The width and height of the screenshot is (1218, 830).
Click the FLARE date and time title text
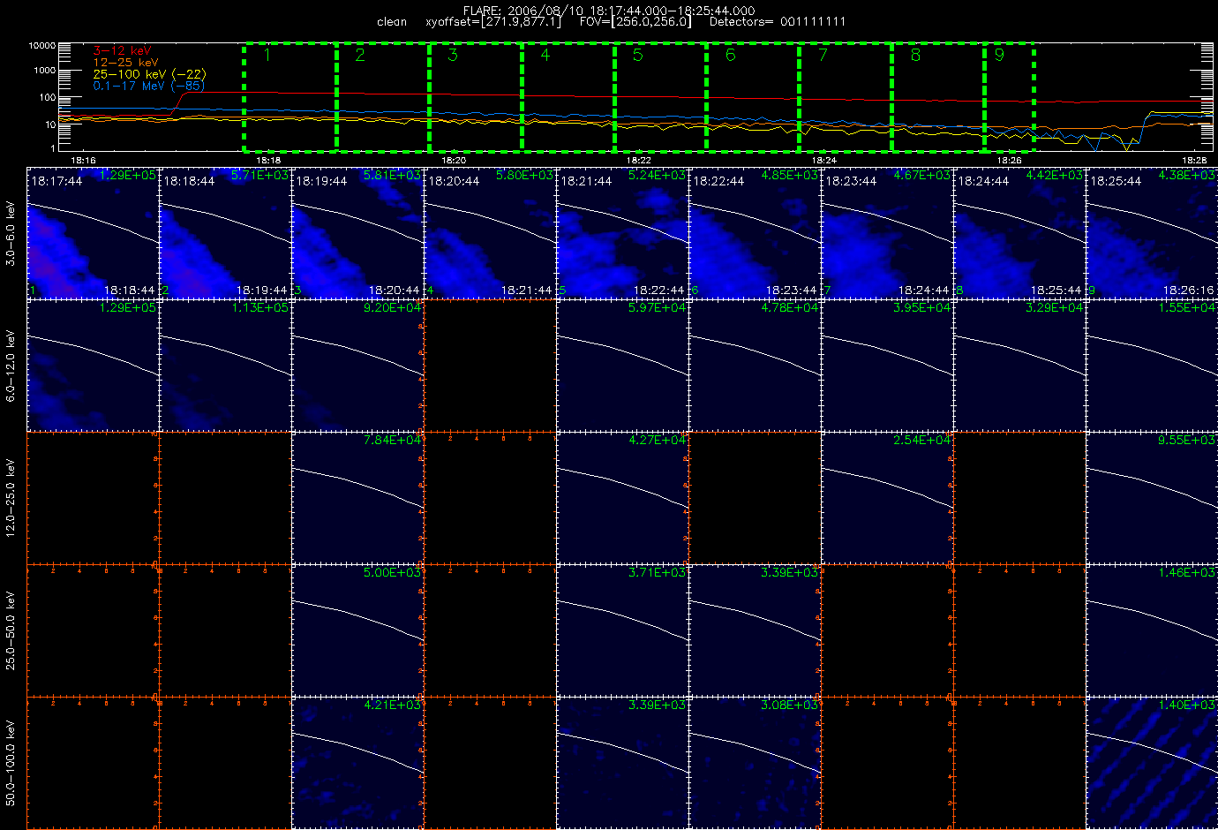click(x=609, y=11)
